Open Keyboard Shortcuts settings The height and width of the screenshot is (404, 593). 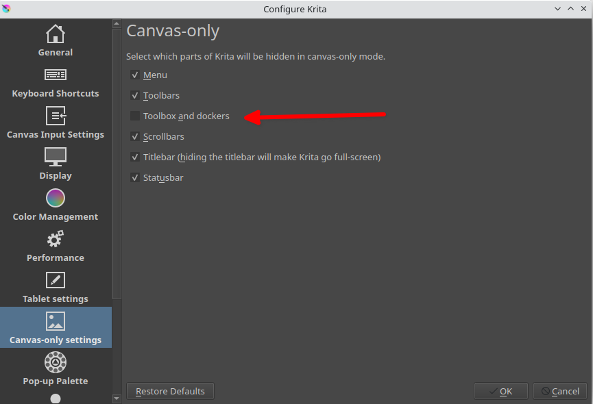56,83
